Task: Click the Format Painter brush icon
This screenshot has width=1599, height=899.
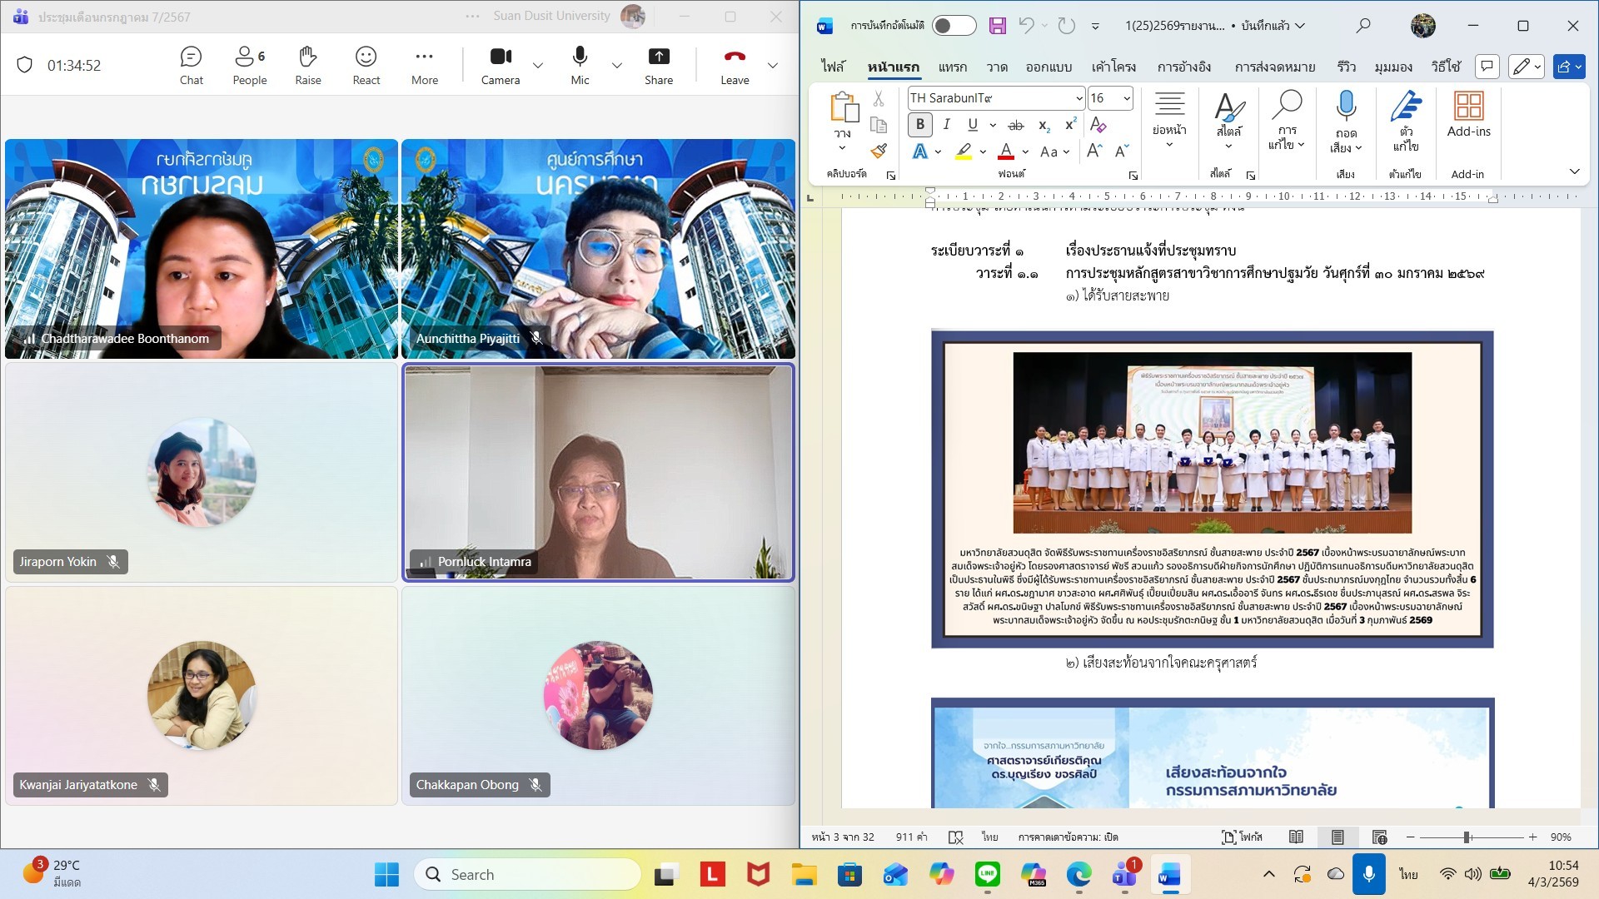Action: [x=879, y=151]
